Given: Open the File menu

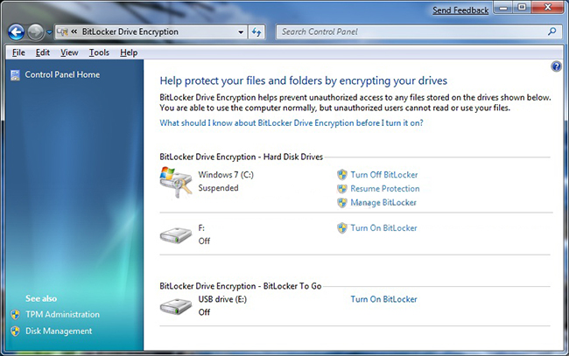Looking at the screenshot, I should click(18, 52).
